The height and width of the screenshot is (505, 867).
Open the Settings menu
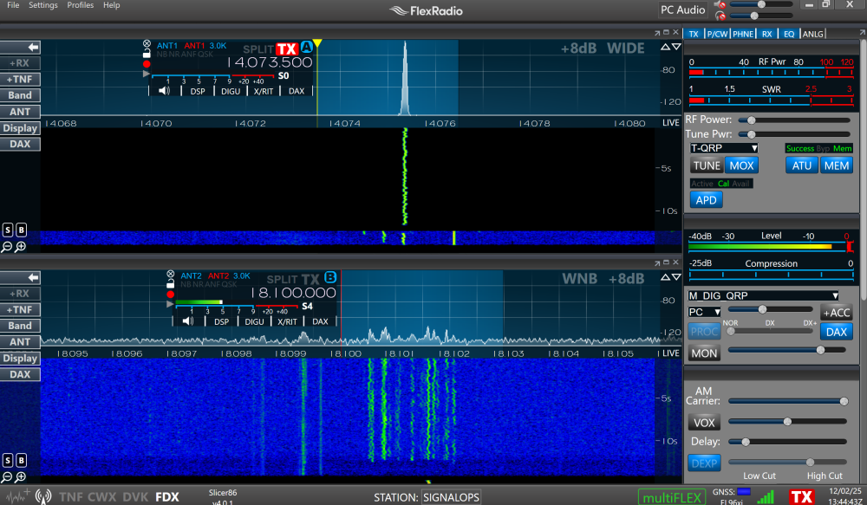tap(43, 5)
